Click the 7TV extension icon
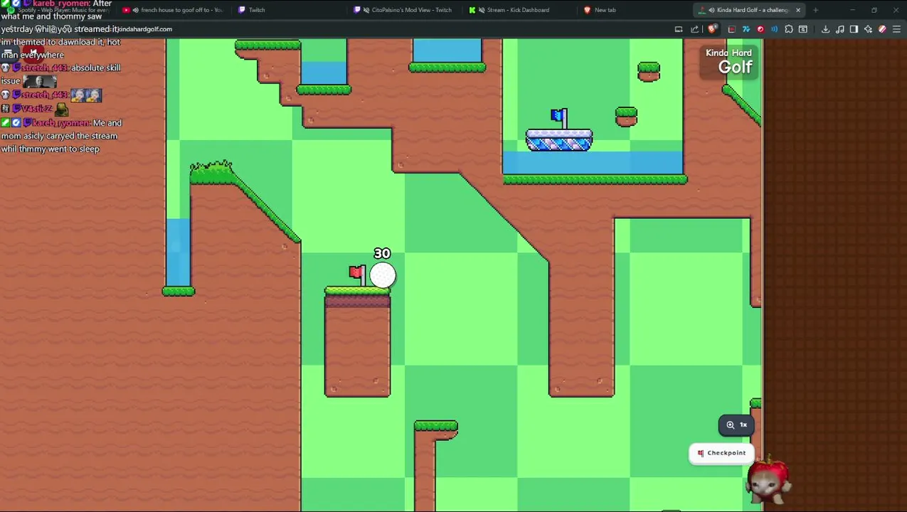The height and width of the screenshot is (512, 907). pos(746,29)
